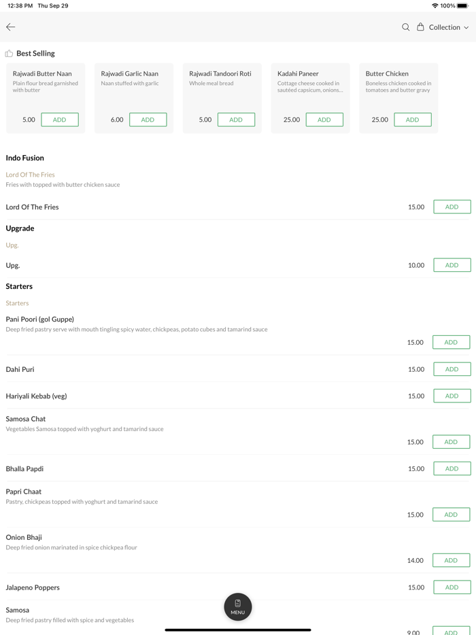The width and height of the screenshot is (476, 635).
Task: Open Lord Of The Fries category link
Action: [x=31, y=175]
